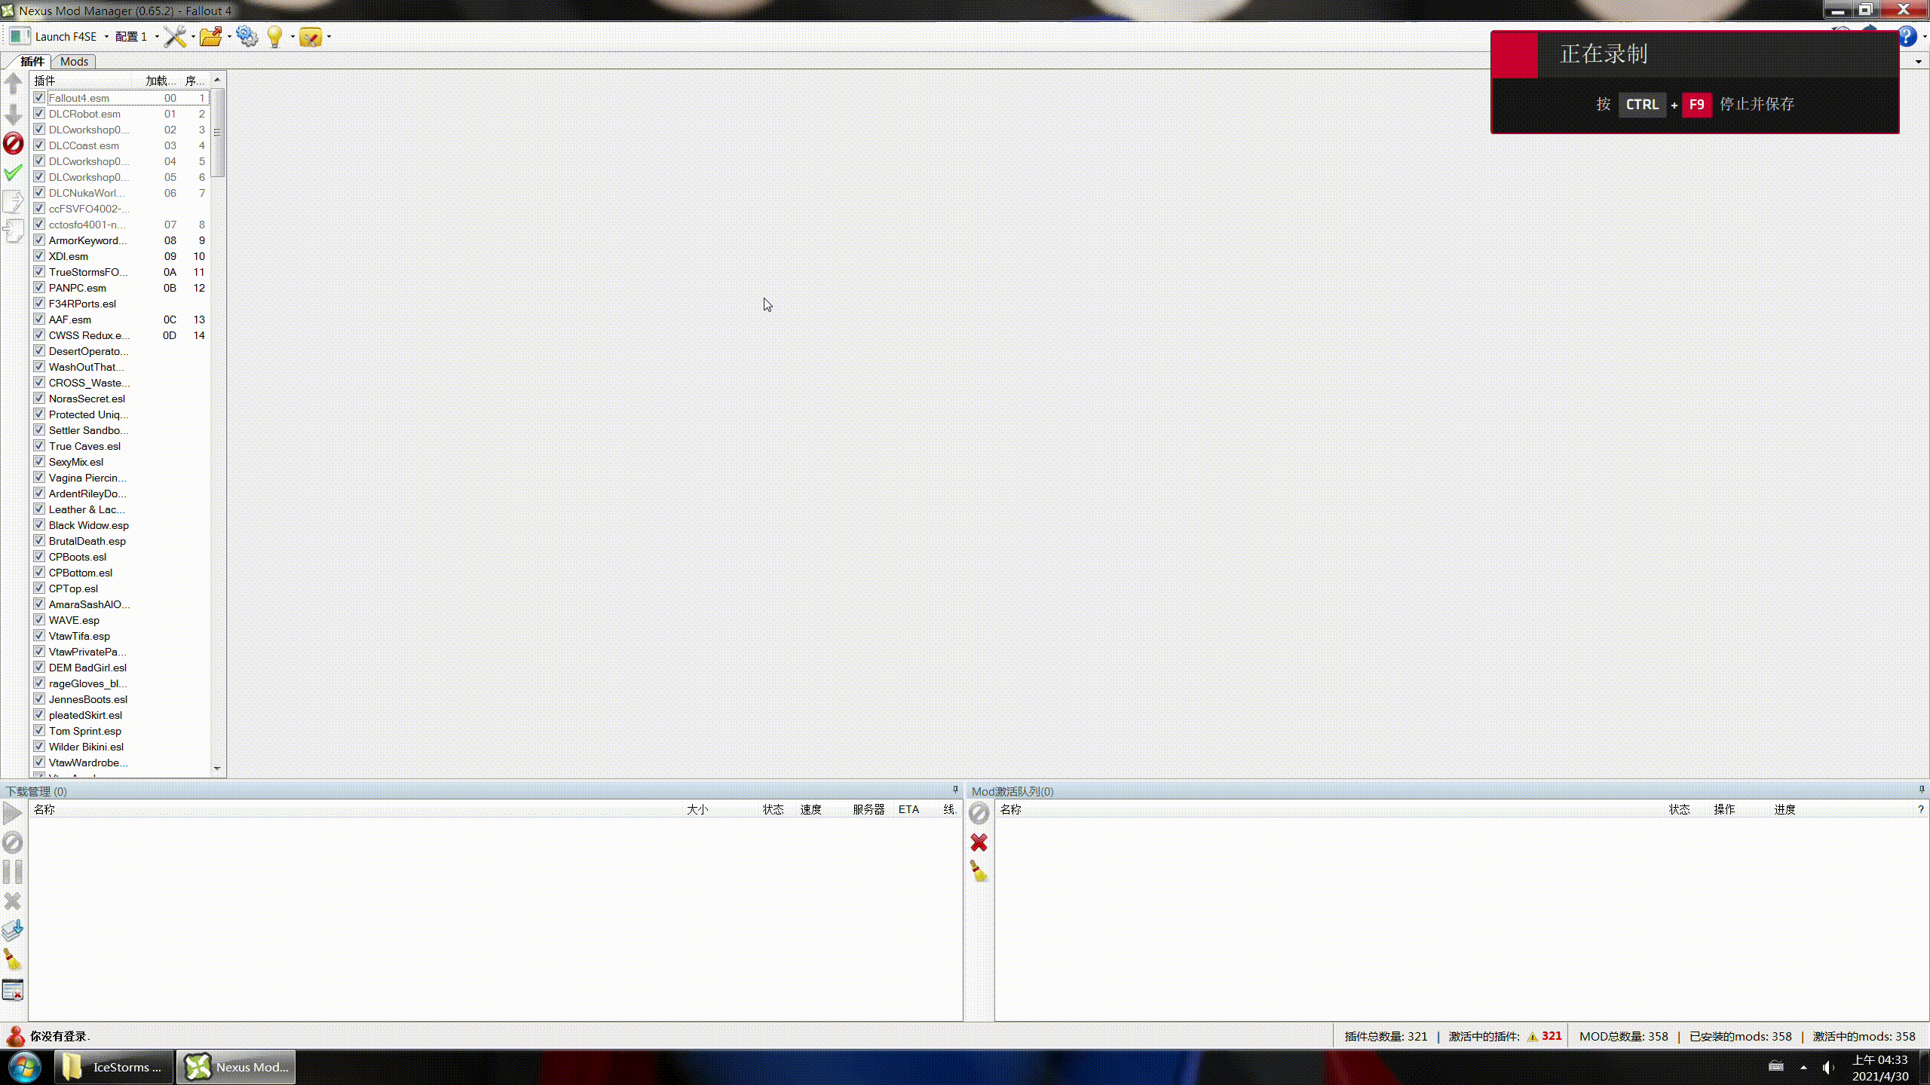Open help with the blue question mark
This screenshot has height=1085, width=1930.
[x=1907, y=36]
